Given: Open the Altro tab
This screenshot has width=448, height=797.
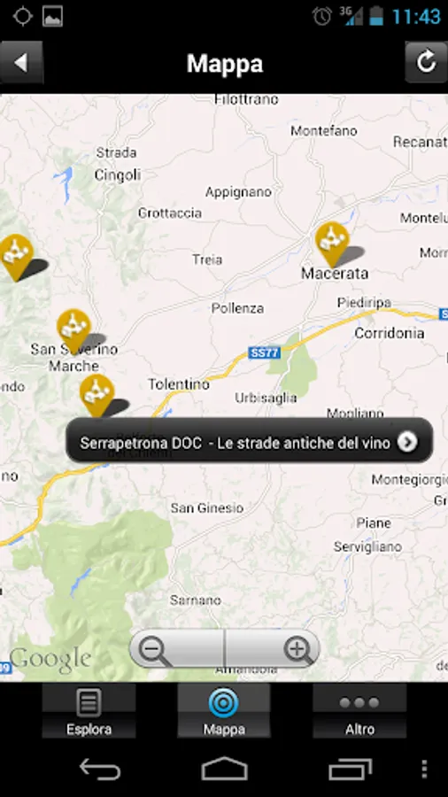Looking at the screenshot, I should click(x=359, y=710).
